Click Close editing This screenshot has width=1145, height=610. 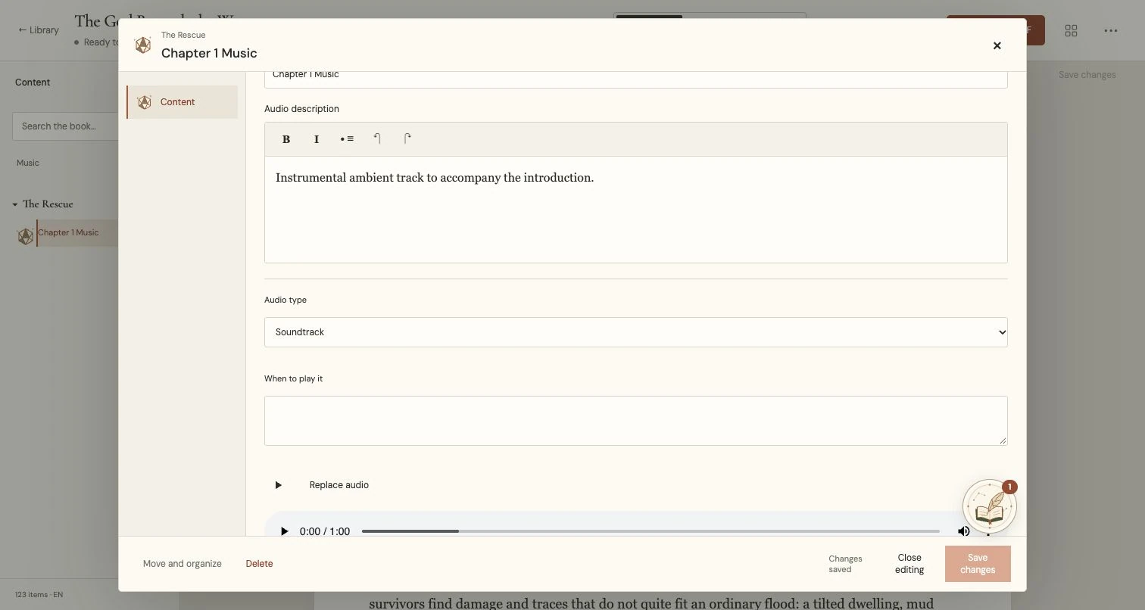click(x=909, y=564)
